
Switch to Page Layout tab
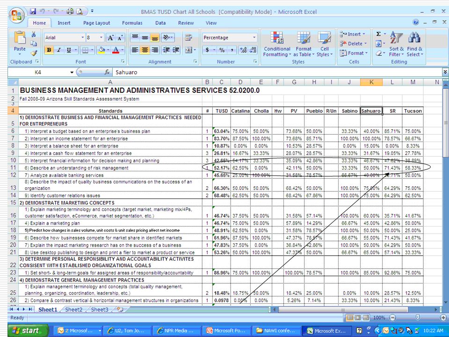click(x=96, y=23)
